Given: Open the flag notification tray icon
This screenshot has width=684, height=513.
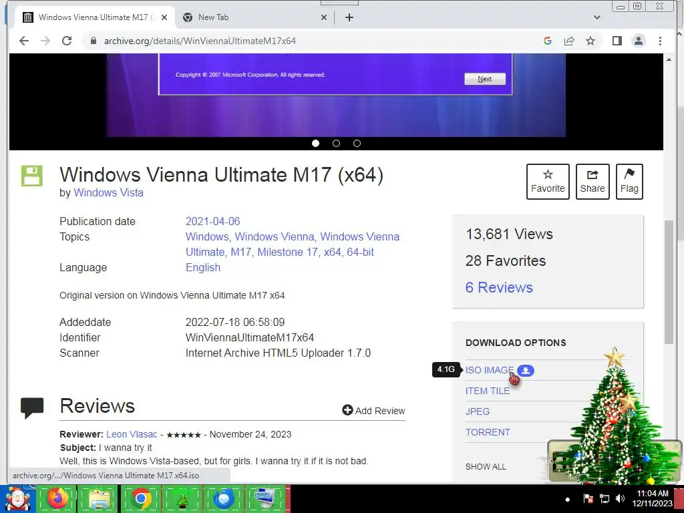Looking at the screenshot, I should pyautogui.click(x=588, y=498).
